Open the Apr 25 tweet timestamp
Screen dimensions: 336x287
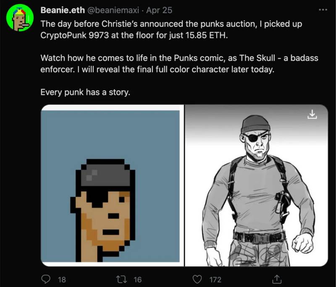159,10
